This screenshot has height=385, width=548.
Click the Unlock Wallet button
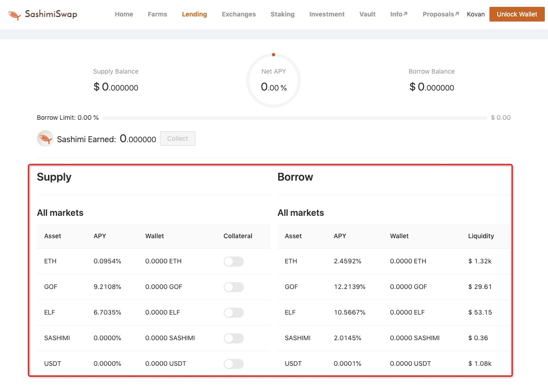517,14
